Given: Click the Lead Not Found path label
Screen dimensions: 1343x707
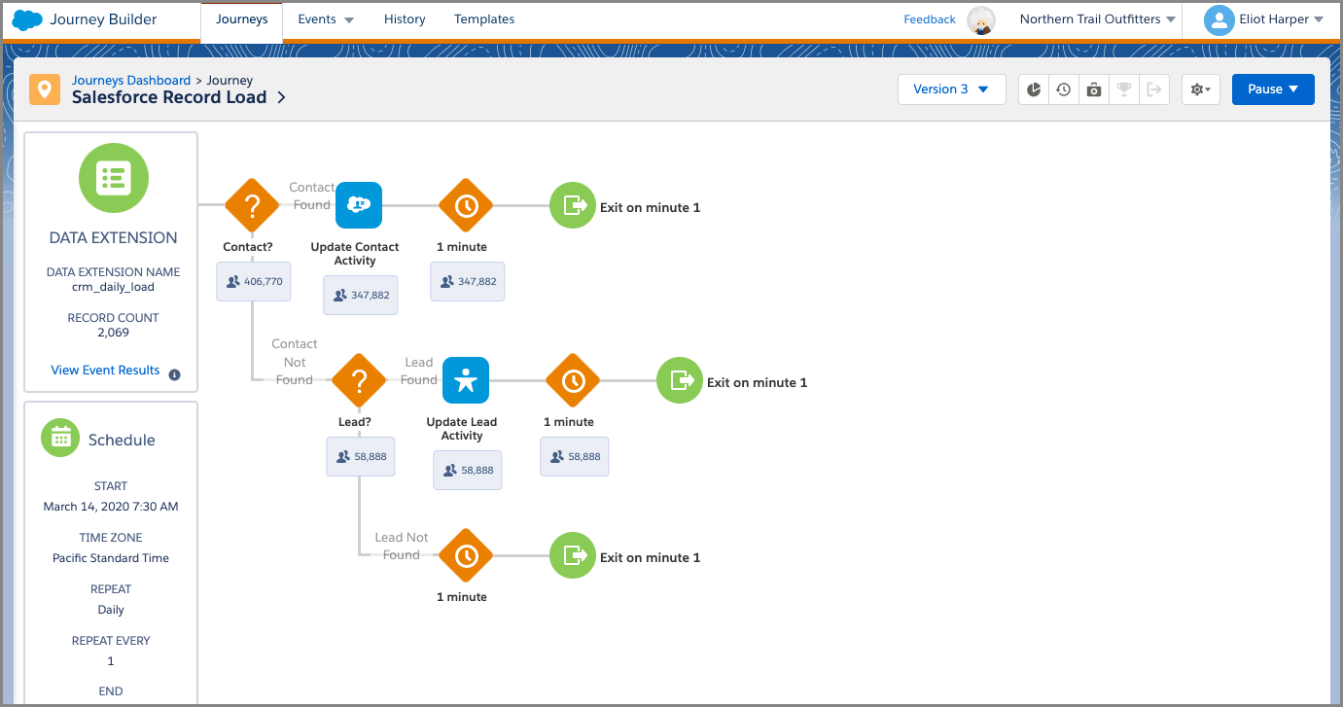Looking at the screenshot, I should pos(402,547).
